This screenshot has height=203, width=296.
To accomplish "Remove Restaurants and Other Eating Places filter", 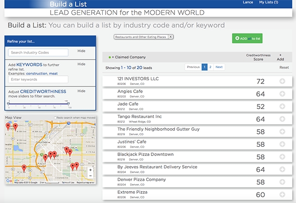I will pyautogui.click(x=171, y=37).
